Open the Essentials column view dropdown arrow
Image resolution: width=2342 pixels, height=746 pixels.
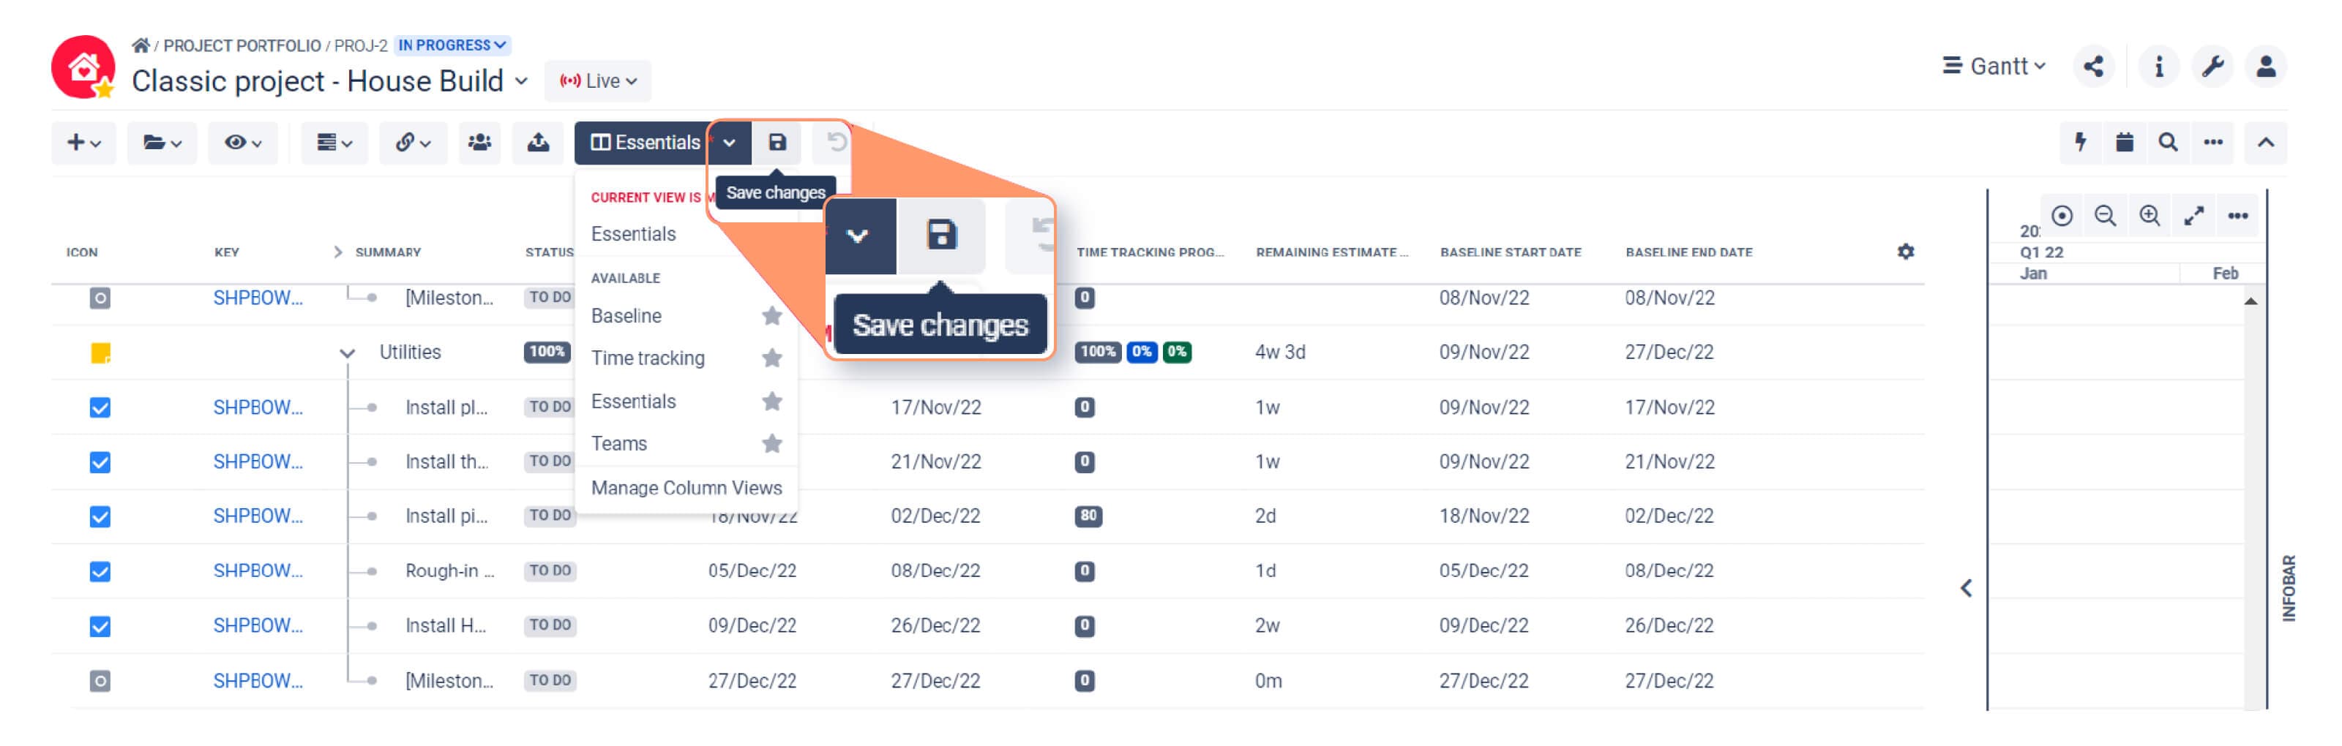pyautogui.click(x=729, y=143)
